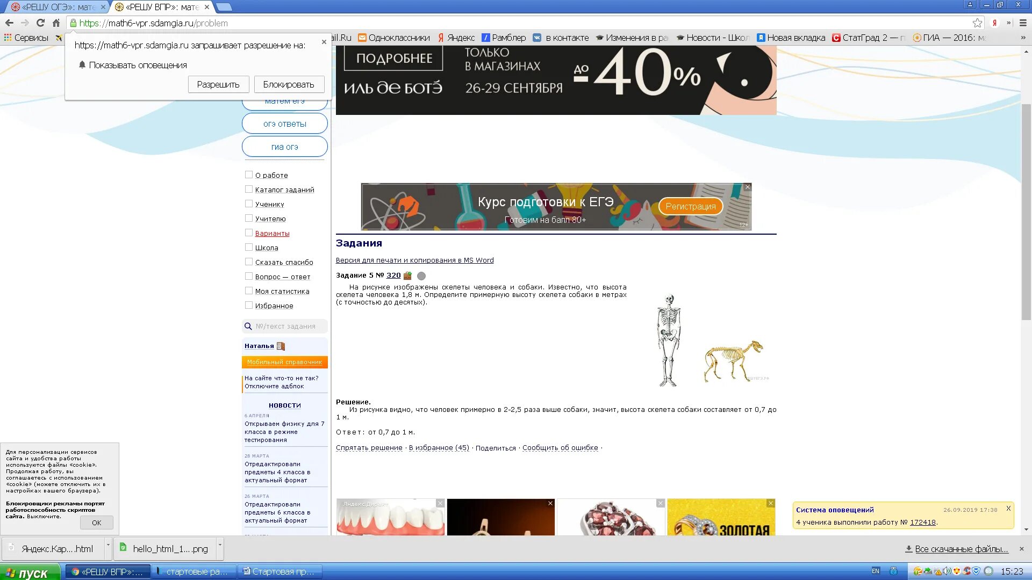Click огэ ответы pill button

click(x=285, y=124)
